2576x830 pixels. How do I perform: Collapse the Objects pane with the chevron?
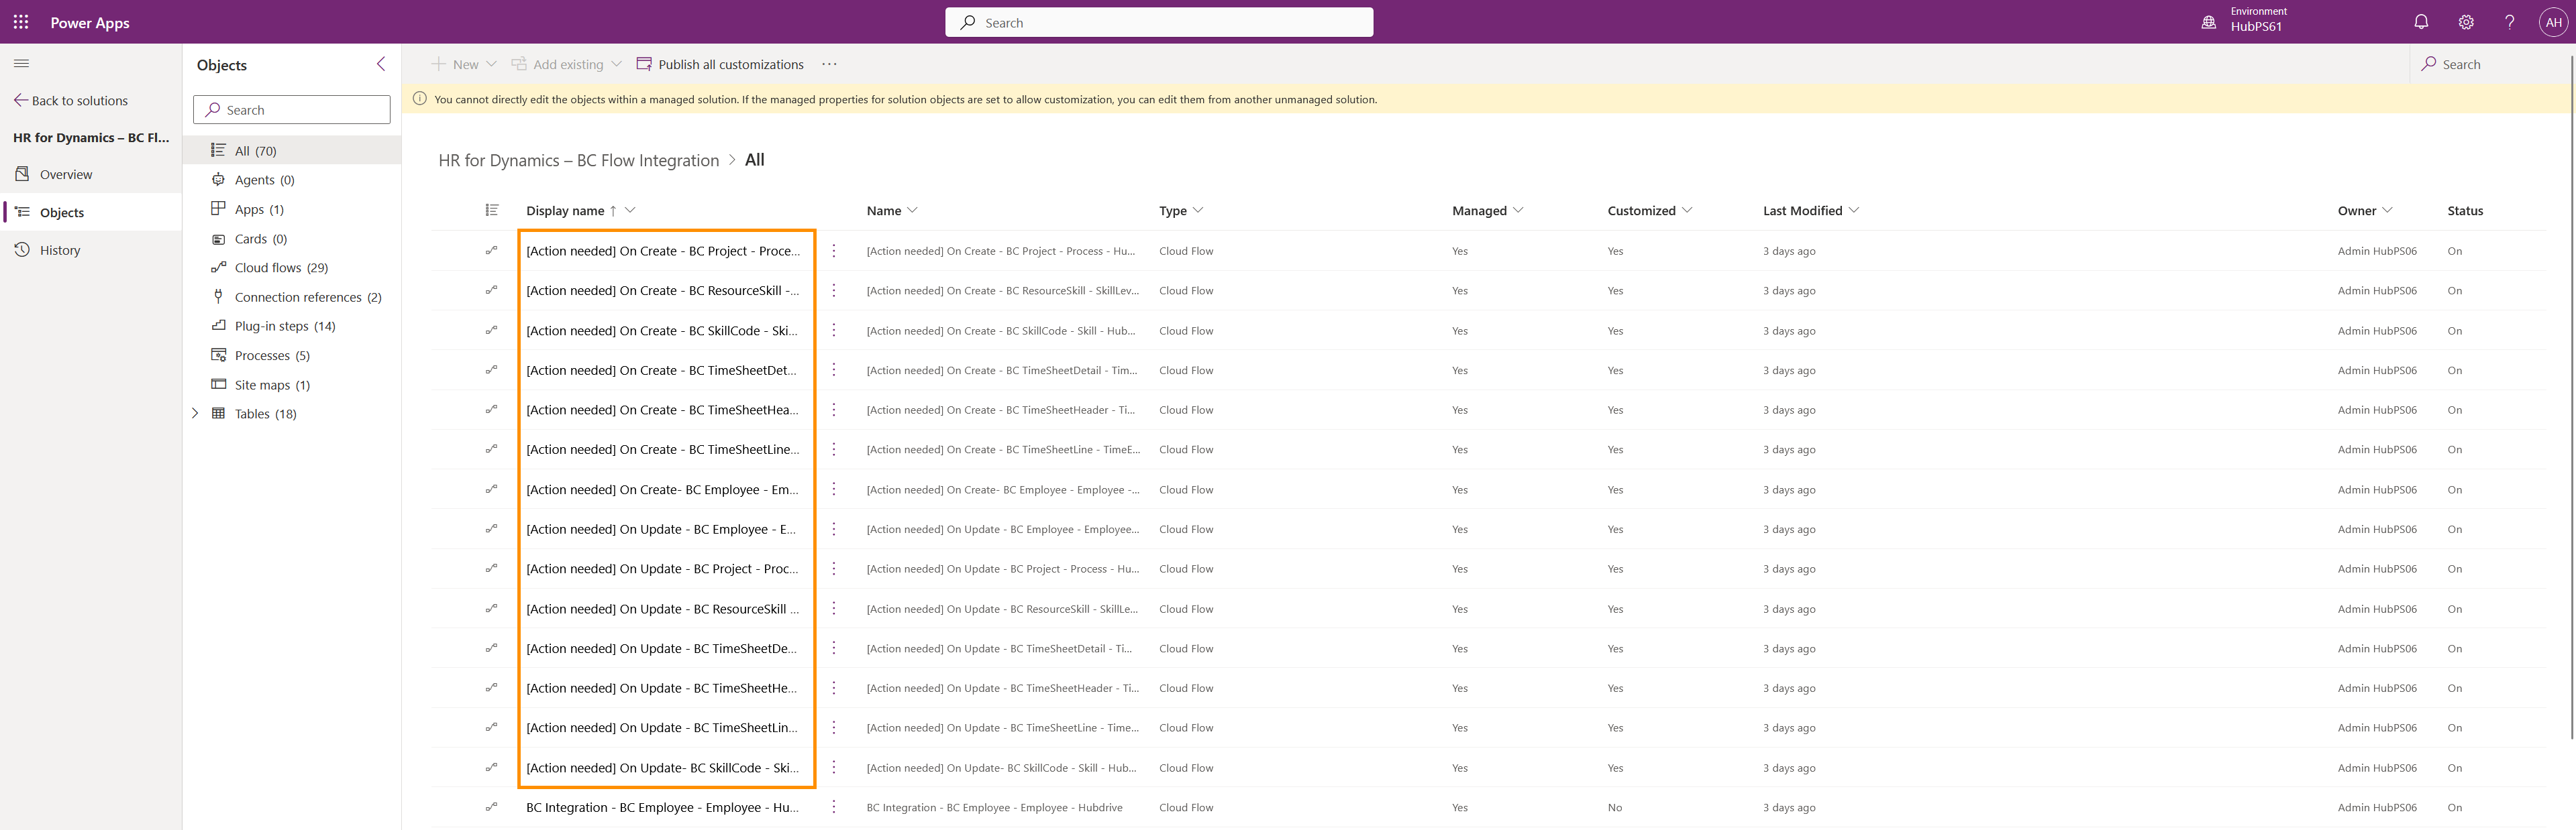coord(381,64)
